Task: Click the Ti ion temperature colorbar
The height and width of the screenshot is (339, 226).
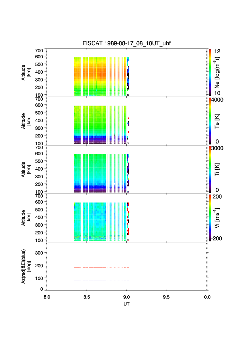Action: [210, 169]
